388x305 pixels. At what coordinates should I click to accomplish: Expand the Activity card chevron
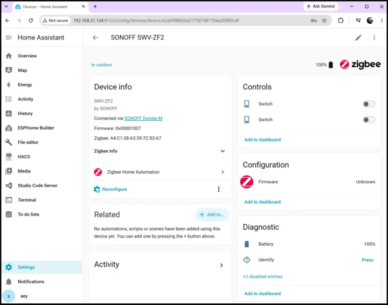(x=221, y=265)
